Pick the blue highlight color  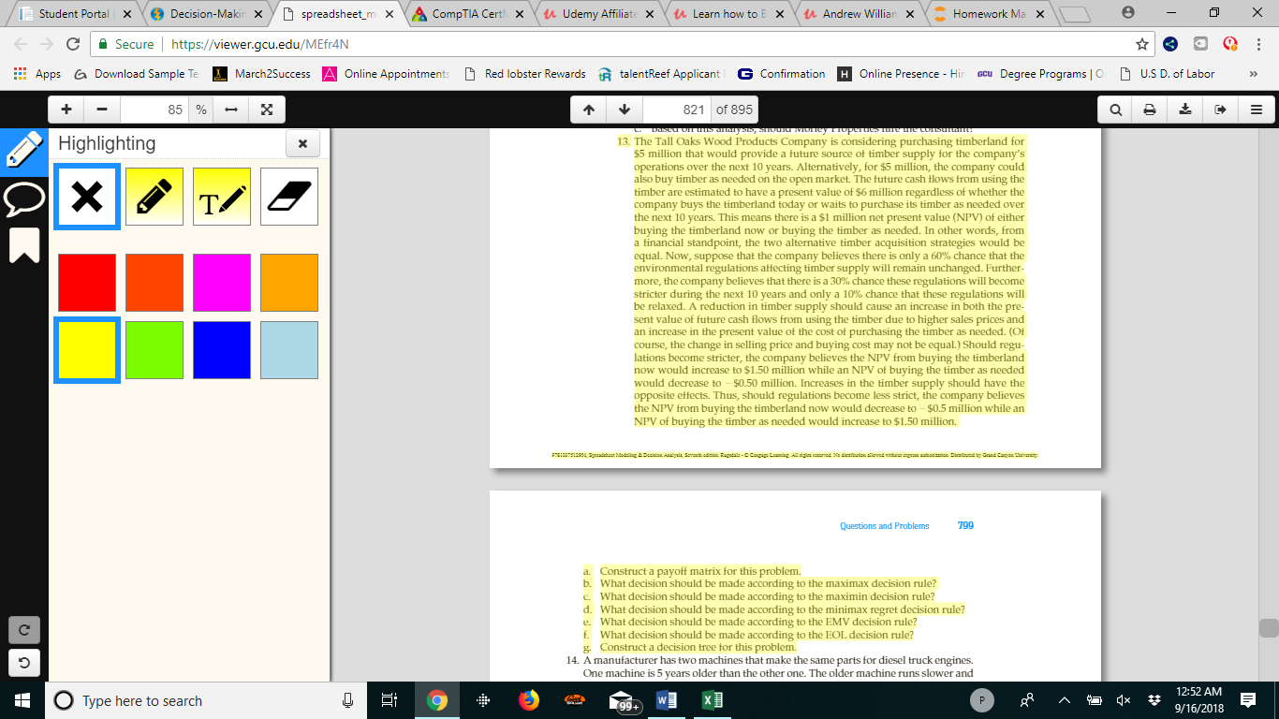tap(222, 350)
